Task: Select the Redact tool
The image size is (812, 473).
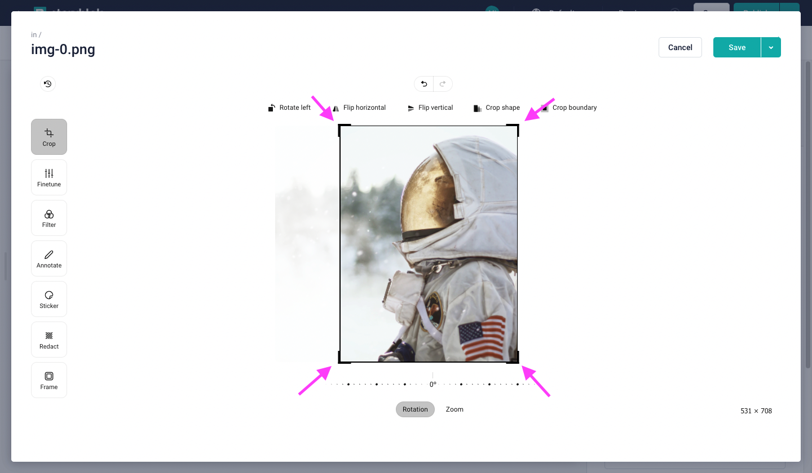Action: click(x=49, y=340)
